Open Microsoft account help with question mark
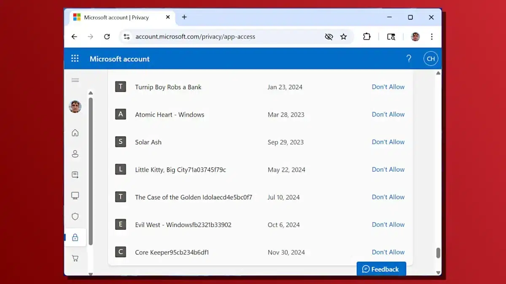Image resolution: width=506 pixels, height=284 pixels. (x=409, y=58)
